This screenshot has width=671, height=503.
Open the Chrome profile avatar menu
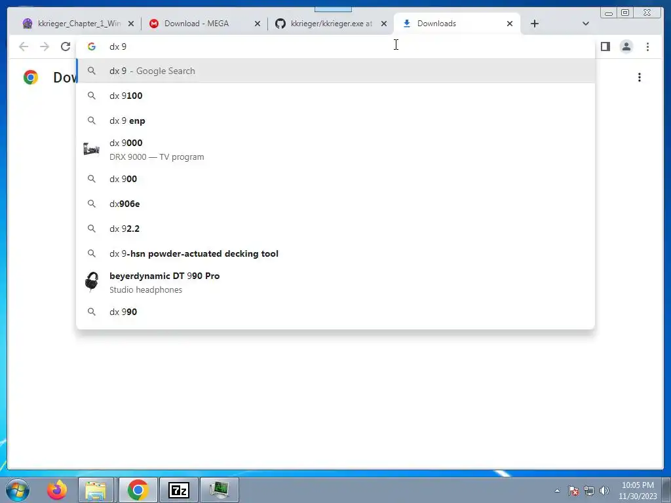pos(626,47)
